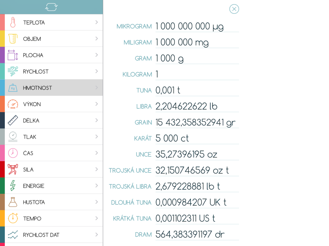Screen dimensions: 329x246
Task: Select the Objem measuring cup icon
Action: [13, 39]
